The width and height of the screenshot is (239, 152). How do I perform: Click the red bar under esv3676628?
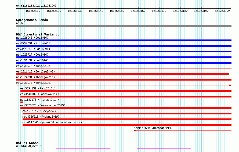(x=126, y=108)
